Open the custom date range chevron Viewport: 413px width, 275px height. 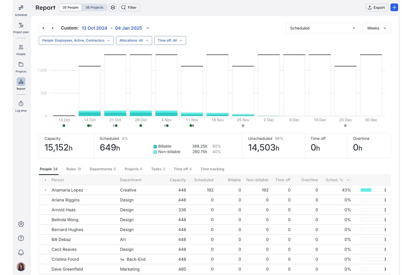(x=148, y=28)
